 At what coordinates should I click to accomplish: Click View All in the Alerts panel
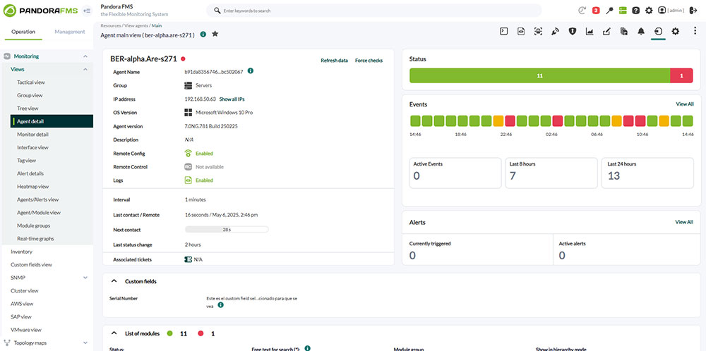(x=684, y=222)
